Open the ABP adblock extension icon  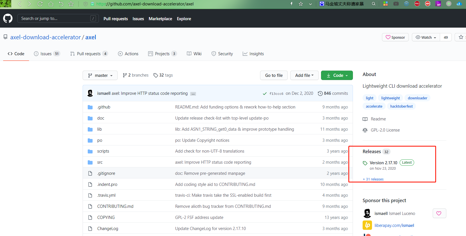428,4
